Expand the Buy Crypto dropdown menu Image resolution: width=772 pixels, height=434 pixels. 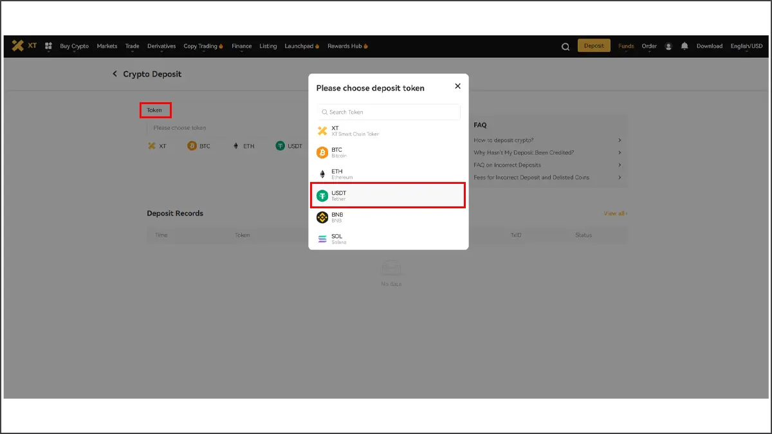point(74,46)
